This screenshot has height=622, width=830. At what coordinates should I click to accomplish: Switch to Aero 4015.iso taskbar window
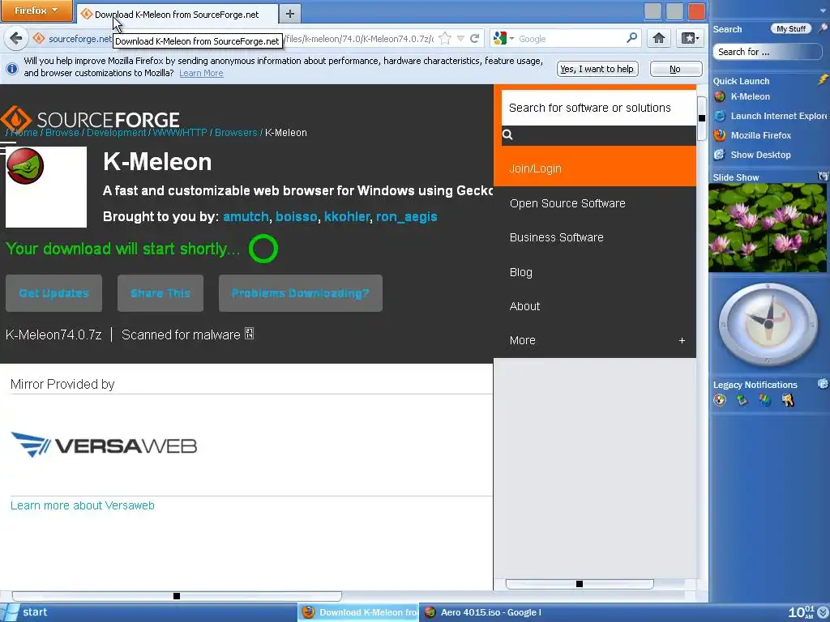(483, 612)
